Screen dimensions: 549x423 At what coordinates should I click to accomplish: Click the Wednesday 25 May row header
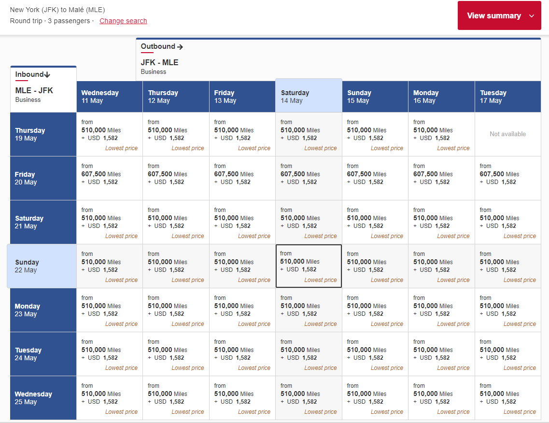43,398
